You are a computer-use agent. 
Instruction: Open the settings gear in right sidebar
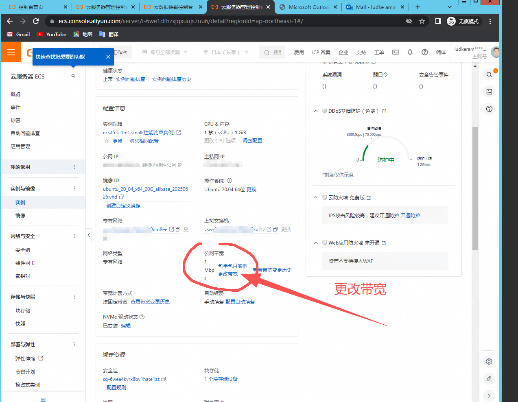[x=489, y=361]
